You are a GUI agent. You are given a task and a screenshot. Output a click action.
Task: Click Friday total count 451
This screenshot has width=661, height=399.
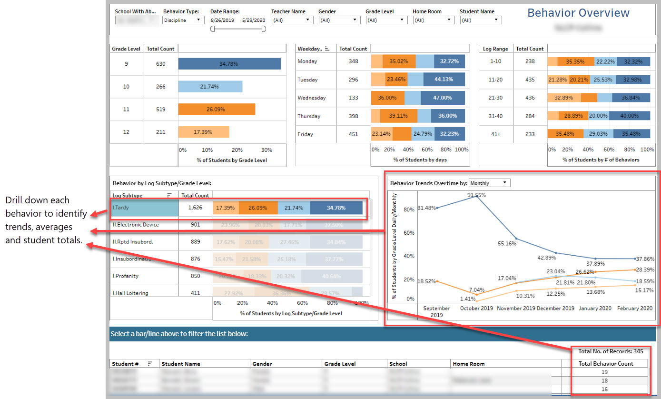point(353,134)
